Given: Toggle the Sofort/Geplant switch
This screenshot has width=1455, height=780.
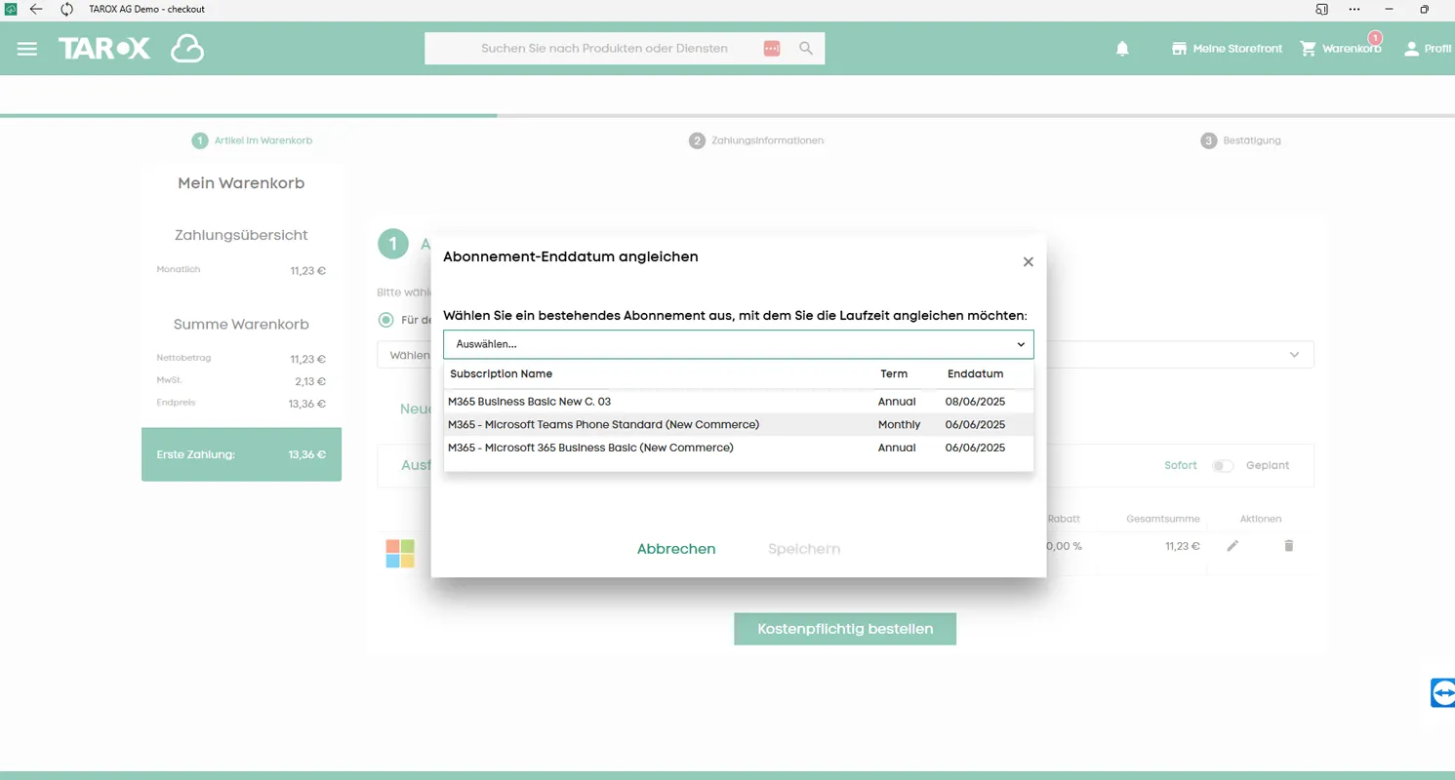Looking at the screenshot, I should click(x=1223, y=466).
